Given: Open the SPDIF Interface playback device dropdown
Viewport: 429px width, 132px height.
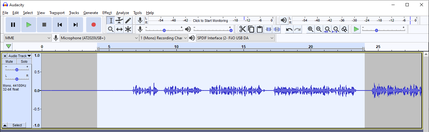Looking at the screenshot, I should (x=235, y=38).
